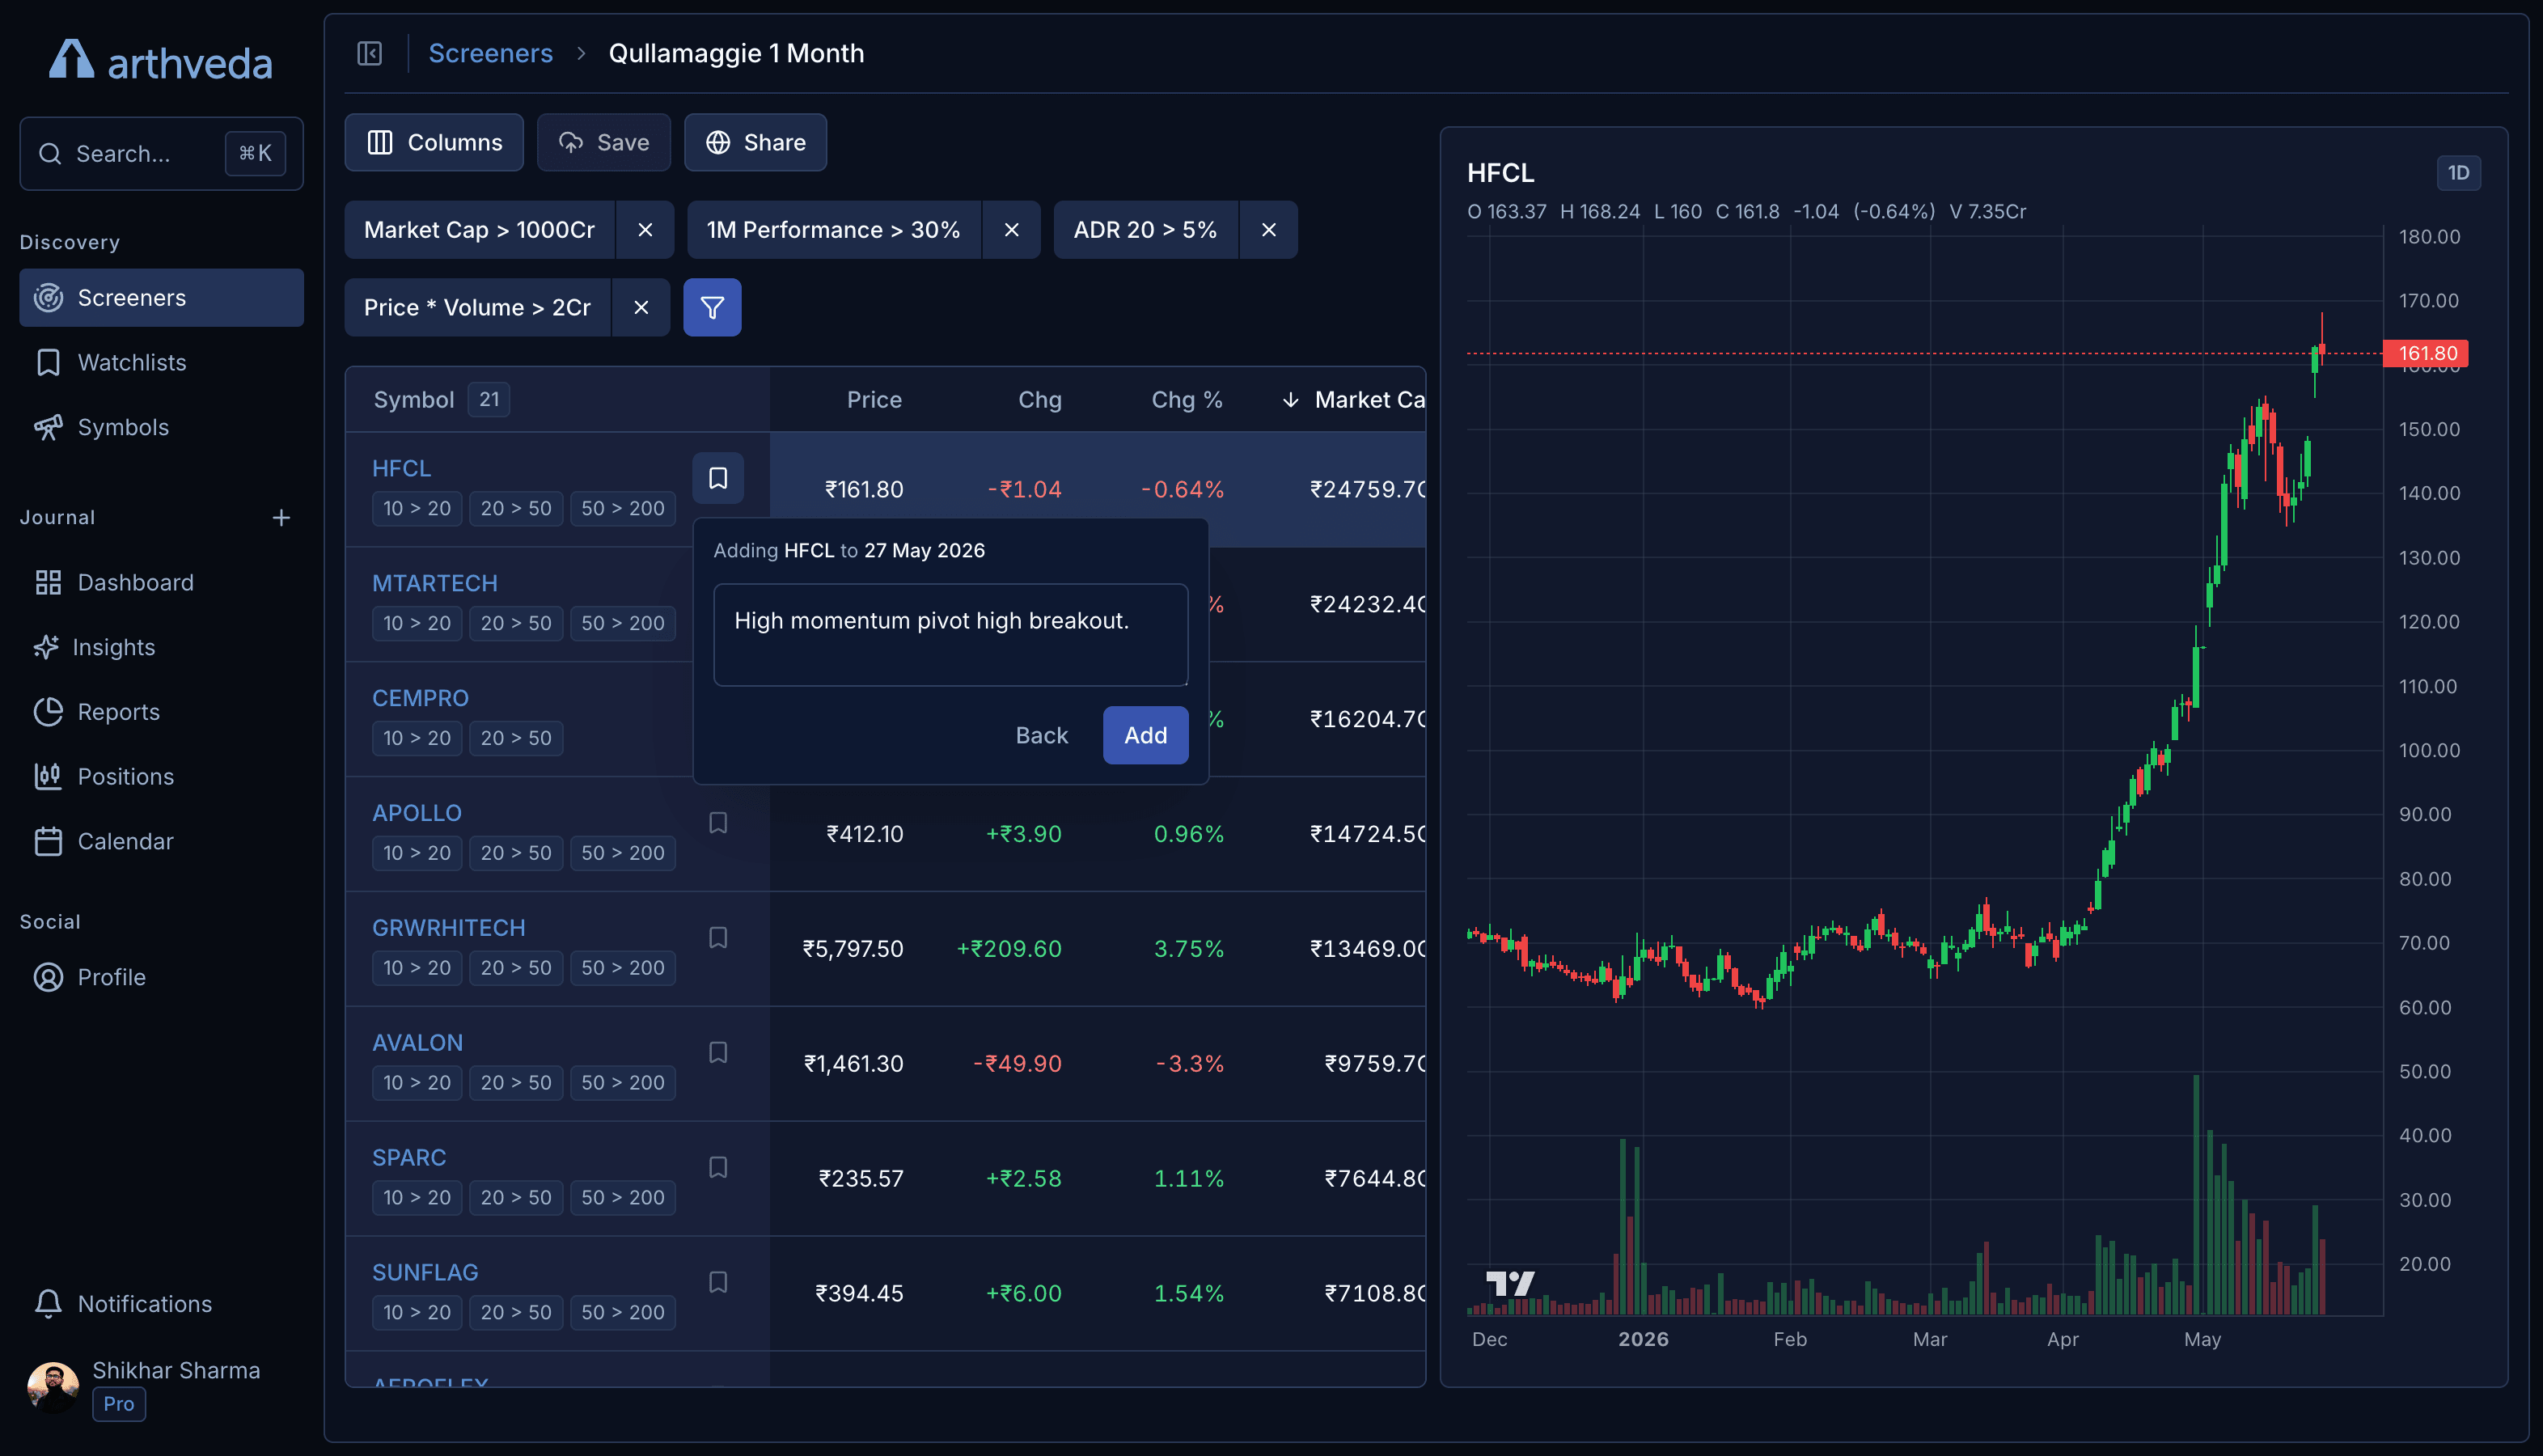Open Watchlists in the sidebar
This screenshot has width=2543, height=1456.
[161, 362]
